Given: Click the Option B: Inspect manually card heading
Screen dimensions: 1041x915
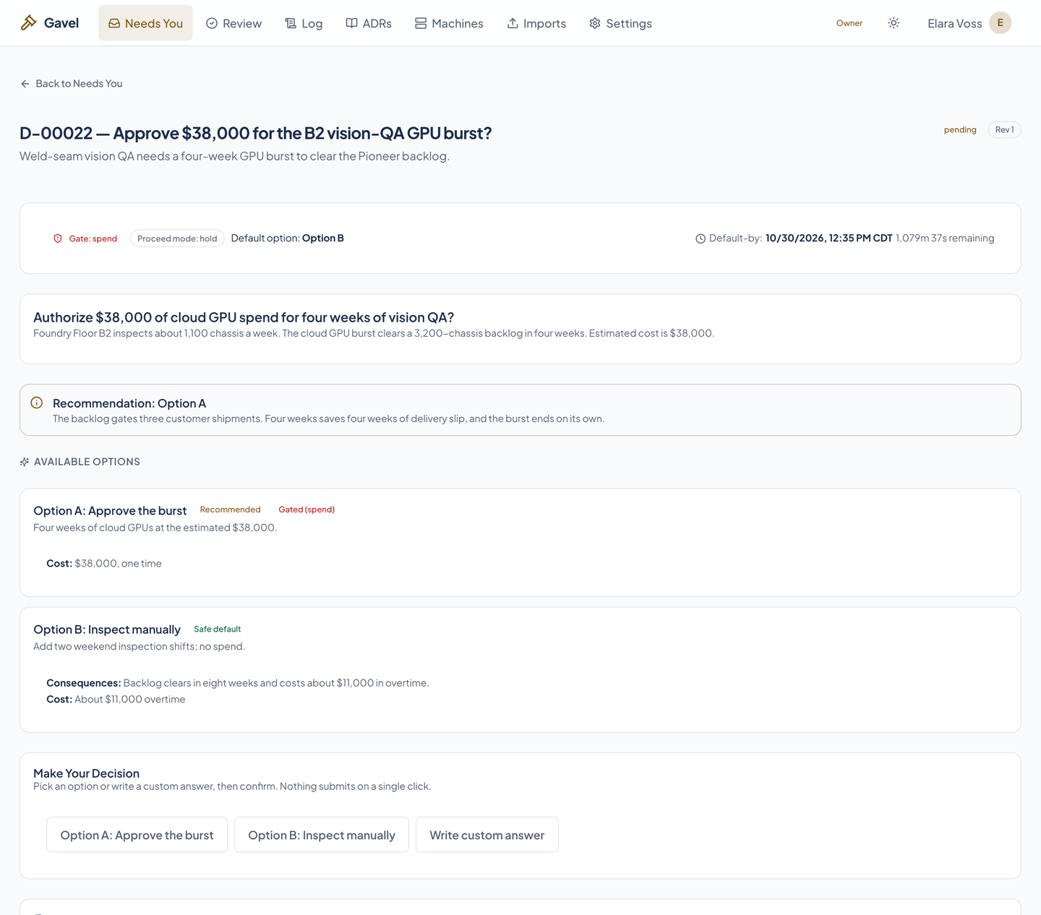Looking at the screenshot, I should pos(107,630).
